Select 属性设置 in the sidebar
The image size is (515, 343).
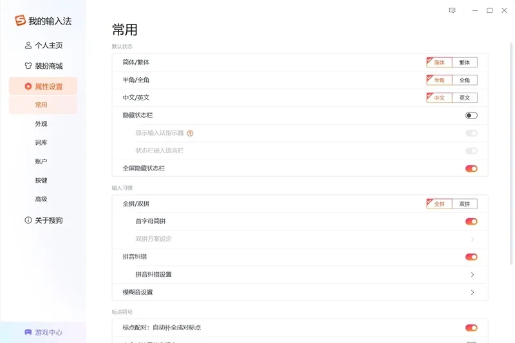coord(43,86)
